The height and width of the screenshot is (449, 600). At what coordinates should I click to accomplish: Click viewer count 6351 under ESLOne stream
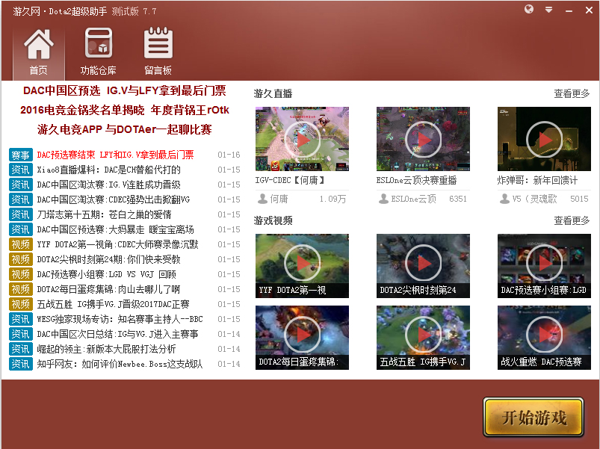coord(458,199)
